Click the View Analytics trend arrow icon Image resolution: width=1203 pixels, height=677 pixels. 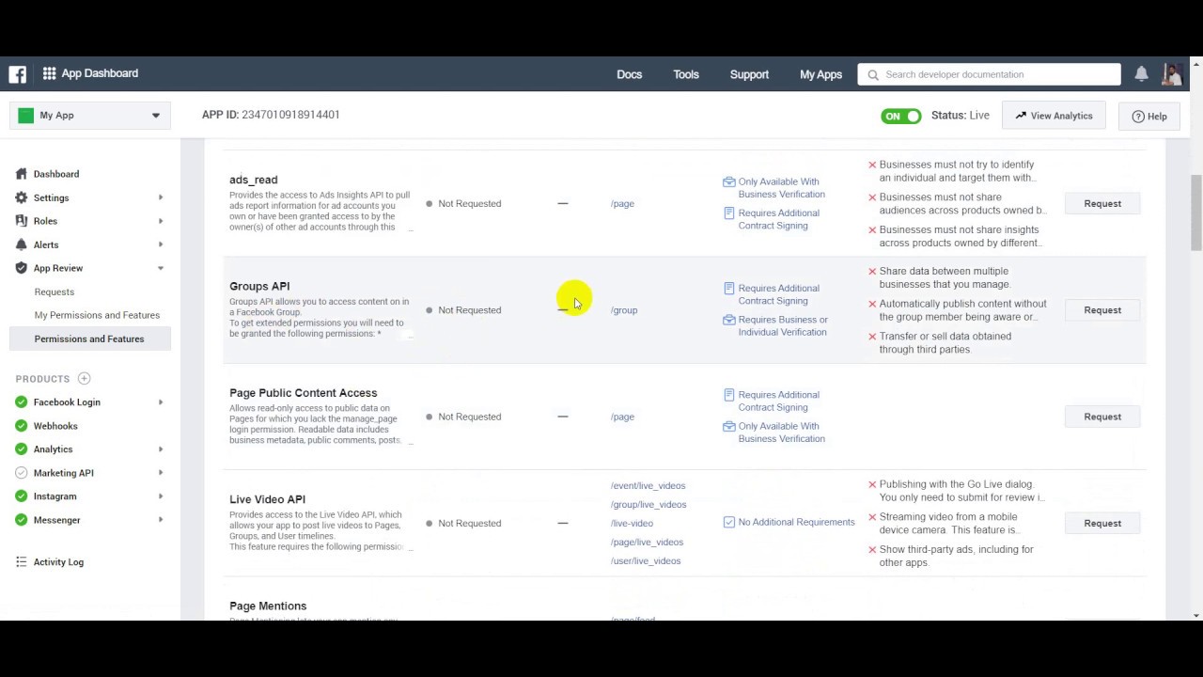pos(1021,116)
